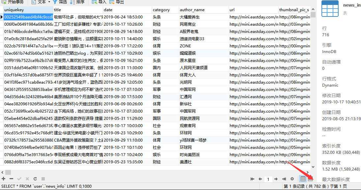Image resolution: width=361 pixels, height=190 pixels.
Task: Switch to form view
Action: [310, 179]
